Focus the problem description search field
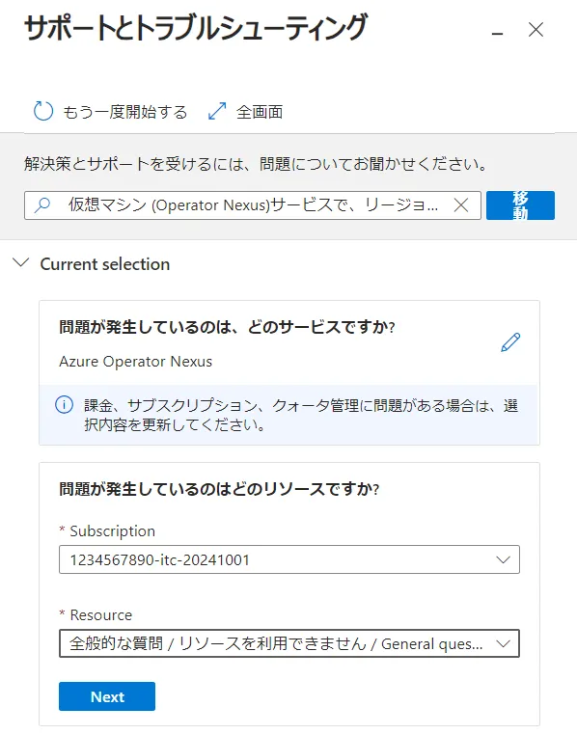This screenshot has height=734, width=577. pos(253,205)
